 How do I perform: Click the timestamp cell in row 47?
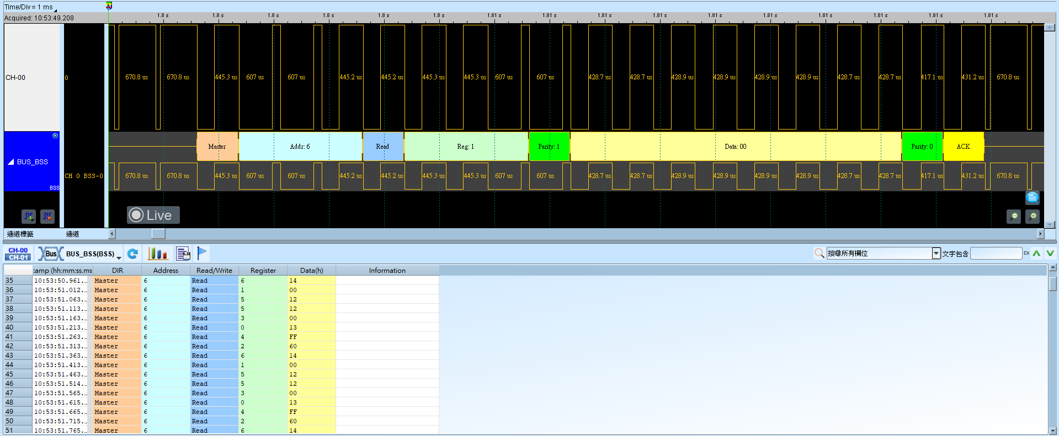62,393
